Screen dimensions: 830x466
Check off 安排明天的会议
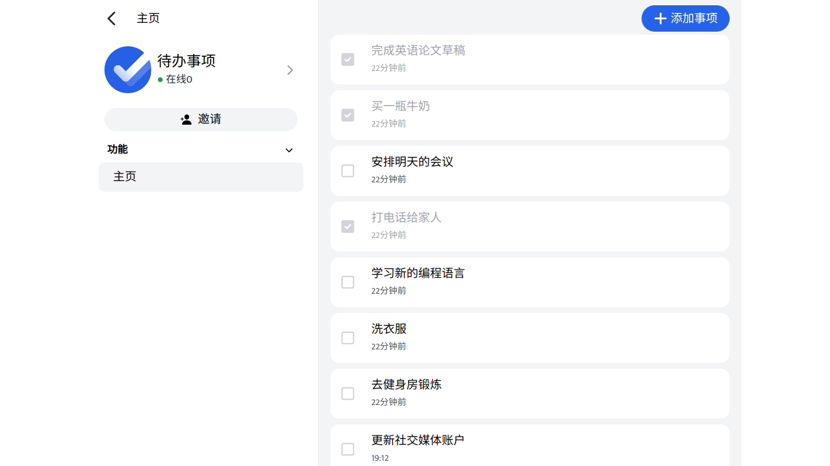(x=347, y=171)
